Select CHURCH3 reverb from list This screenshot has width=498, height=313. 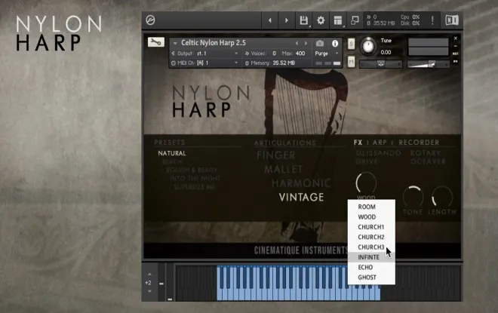[x=371, y=247]
